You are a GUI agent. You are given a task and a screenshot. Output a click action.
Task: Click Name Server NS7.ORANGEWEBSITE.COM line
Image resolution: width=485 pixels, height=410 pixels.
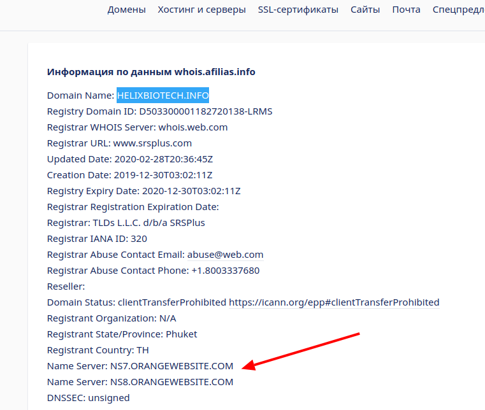tap(140, 366)
